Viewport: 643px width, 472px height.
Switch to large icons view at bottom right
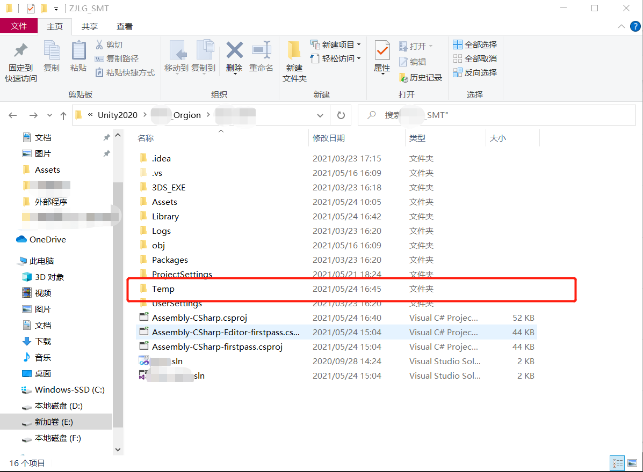[633, 462]
